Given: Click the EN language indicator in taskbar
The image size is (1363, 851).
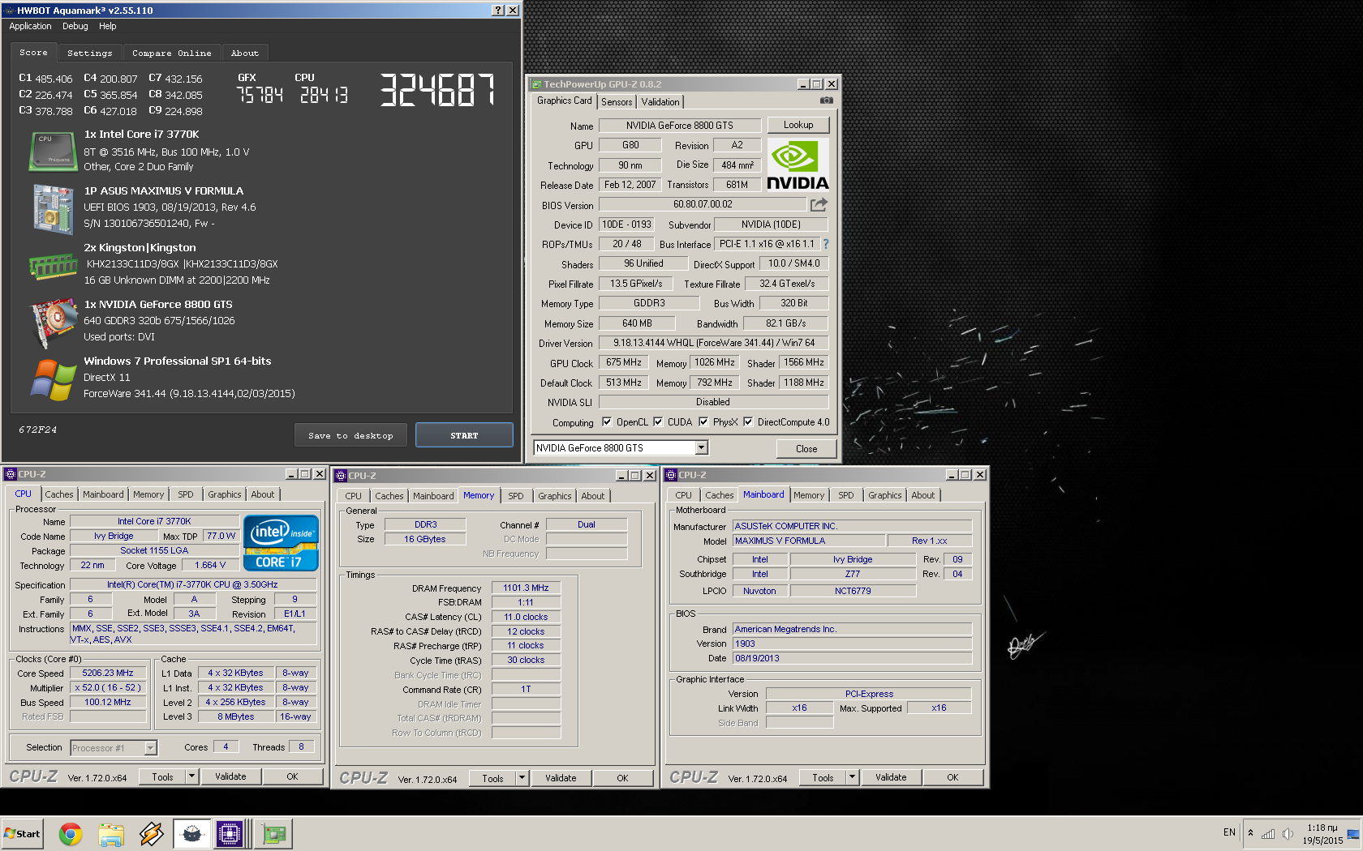Looking at the screenshot, I should (1229, 832).
